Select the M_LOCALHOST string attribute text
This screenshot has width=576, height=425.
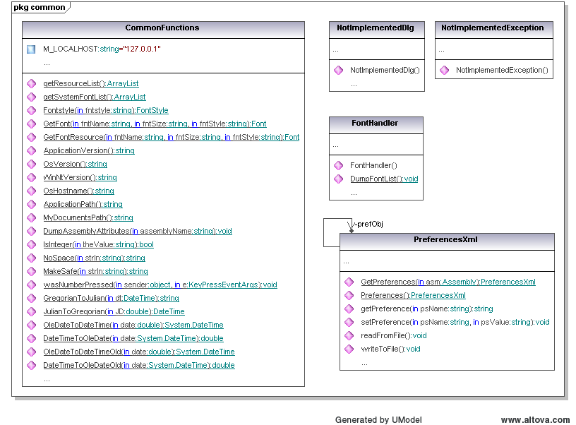pyautogui.click(x=102, y=49)
